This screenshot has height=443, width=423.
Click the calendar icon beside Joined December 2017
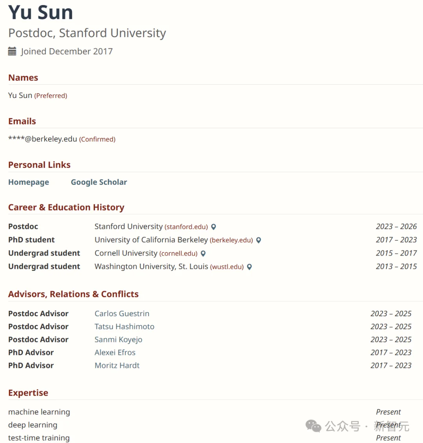[x=12, y=51]
